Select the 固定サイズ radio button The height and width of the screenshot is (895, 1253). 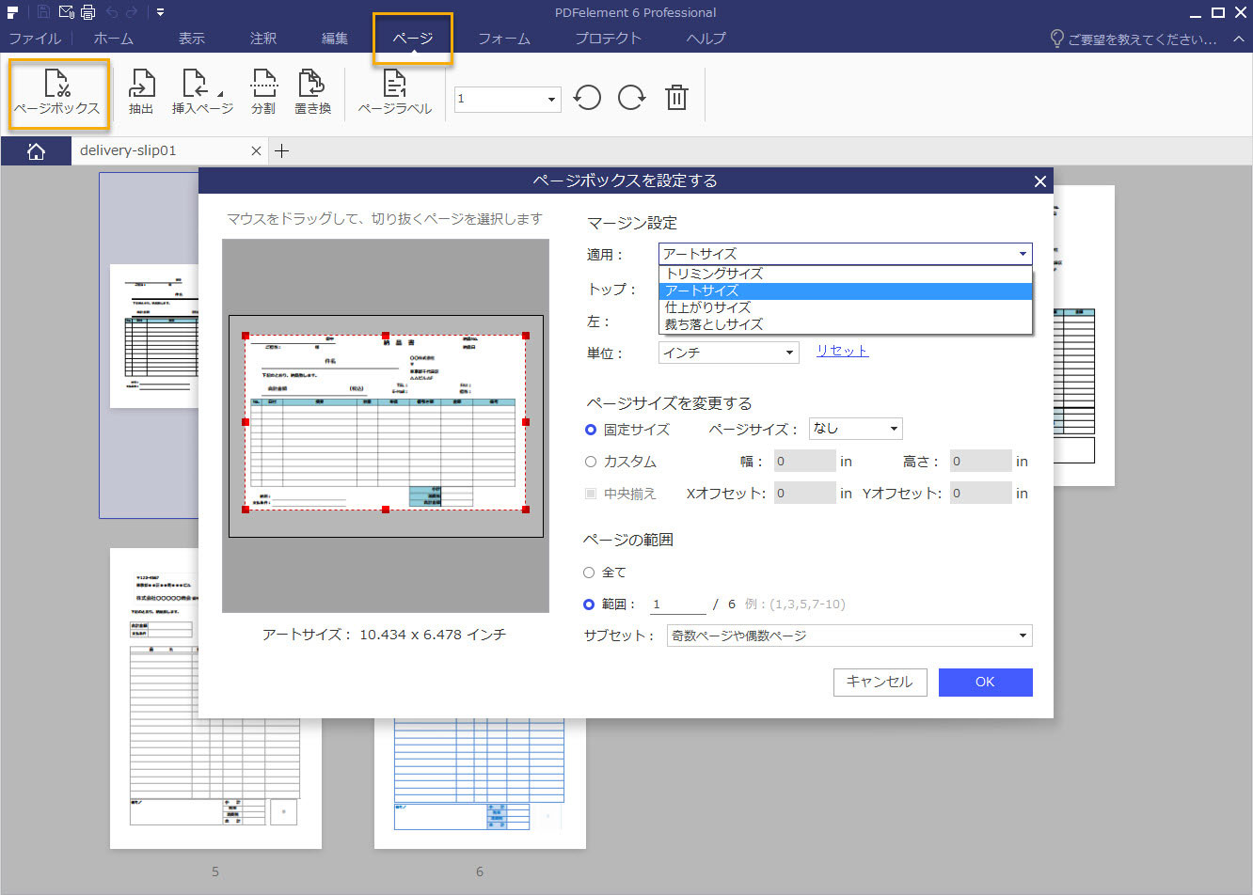tap(591, 430)
